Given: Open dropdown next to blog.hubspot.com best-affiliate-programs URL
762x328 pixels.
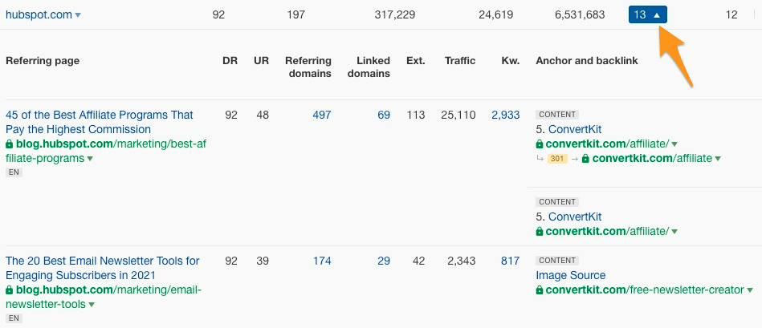Looking at the screenshot, I should coord(91,159).
